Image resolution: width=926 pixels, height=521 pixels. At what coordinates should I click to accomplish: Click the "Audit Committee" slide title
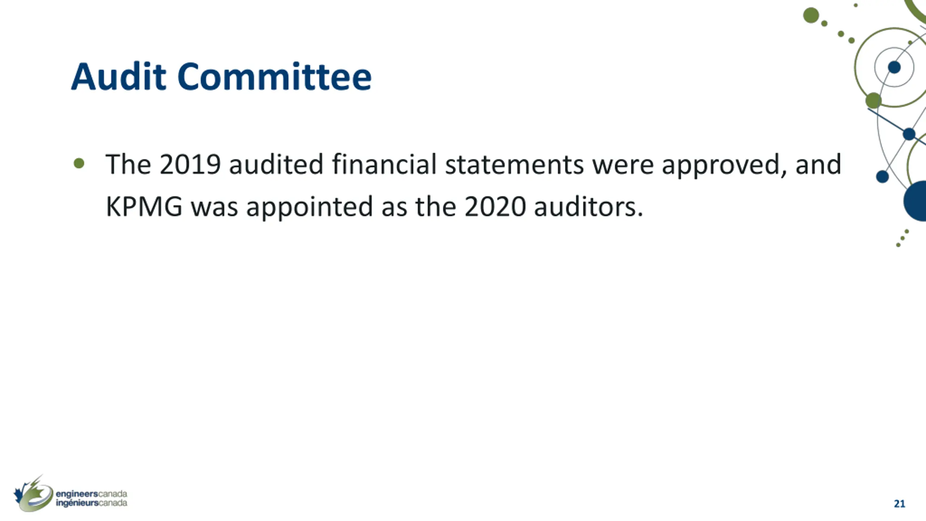pyautogui.click(x=221, y=77)
